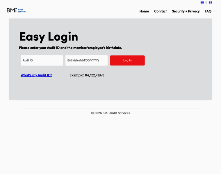Image resolution: width=221 pixels, height=174 pixels.
Task: Open the FAQ page
Action: [208, 11]
